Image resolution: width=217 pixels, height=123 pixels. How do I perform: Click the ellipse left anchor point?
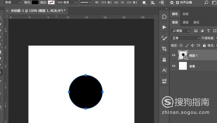(69, 92)
